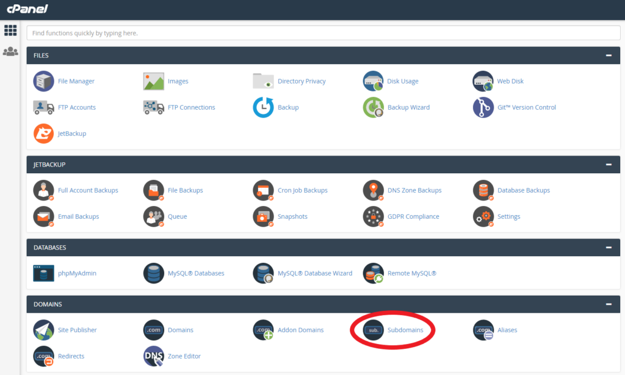
Task: Collapse the FILES section
Action: 609,55
